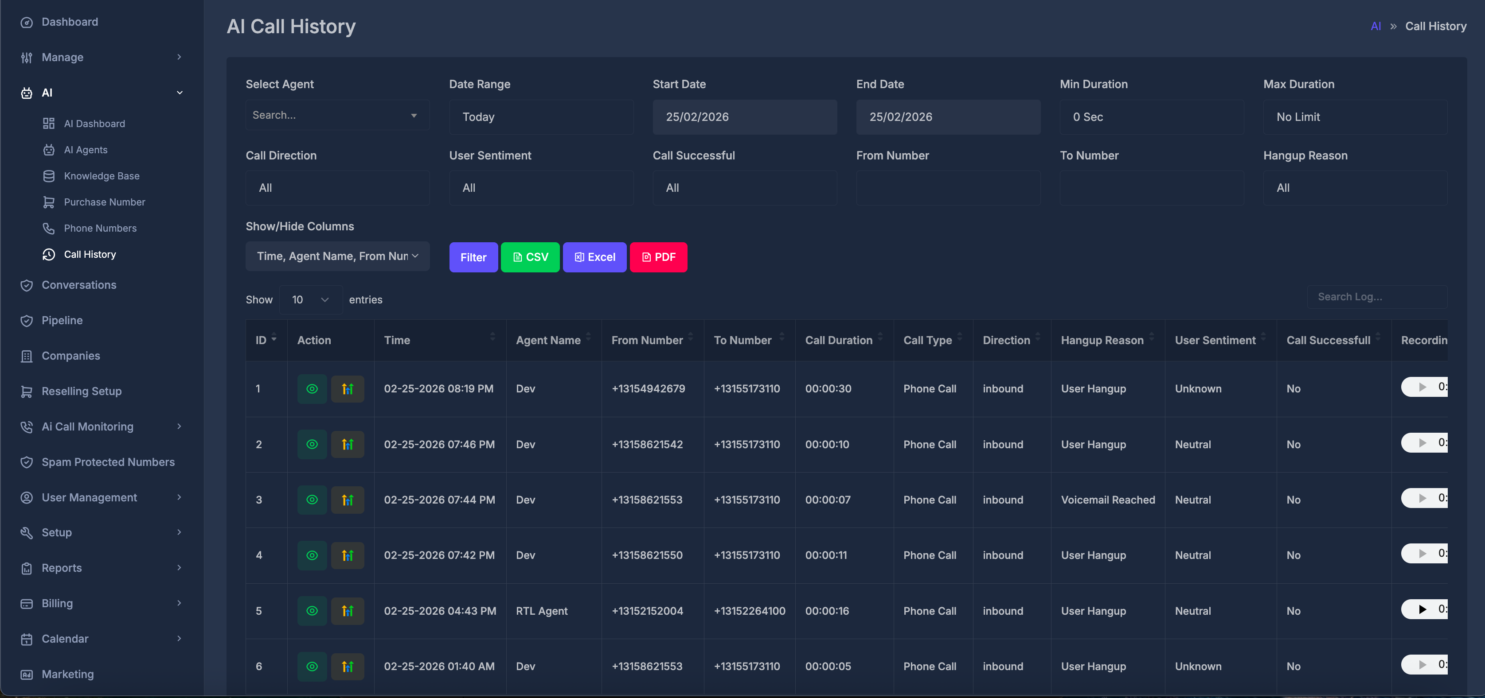Open the Conversations section
The height and width of the screenshot is (698, 1485).
coord(79,284)
